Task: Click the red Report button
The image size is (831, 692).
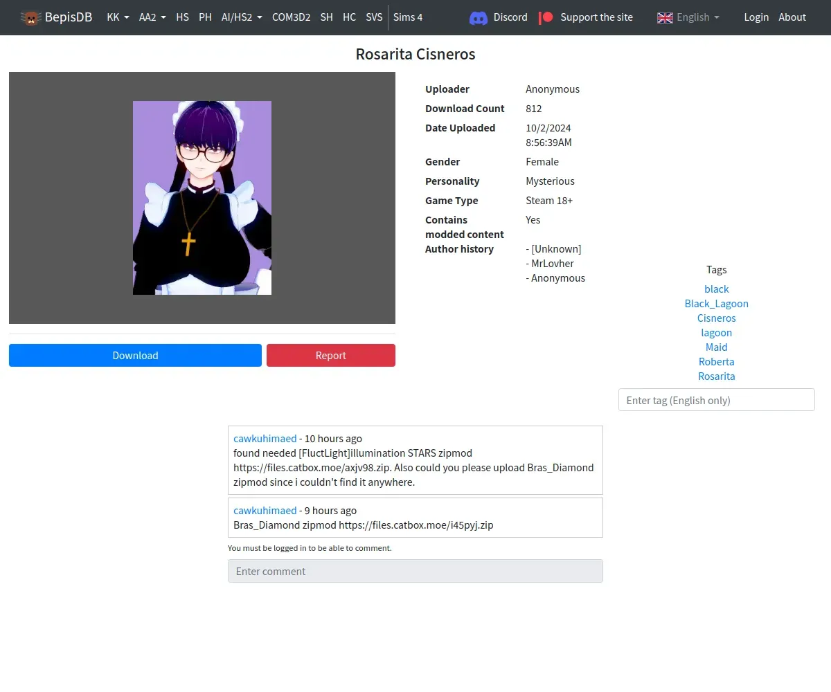Action: (331, 356)
